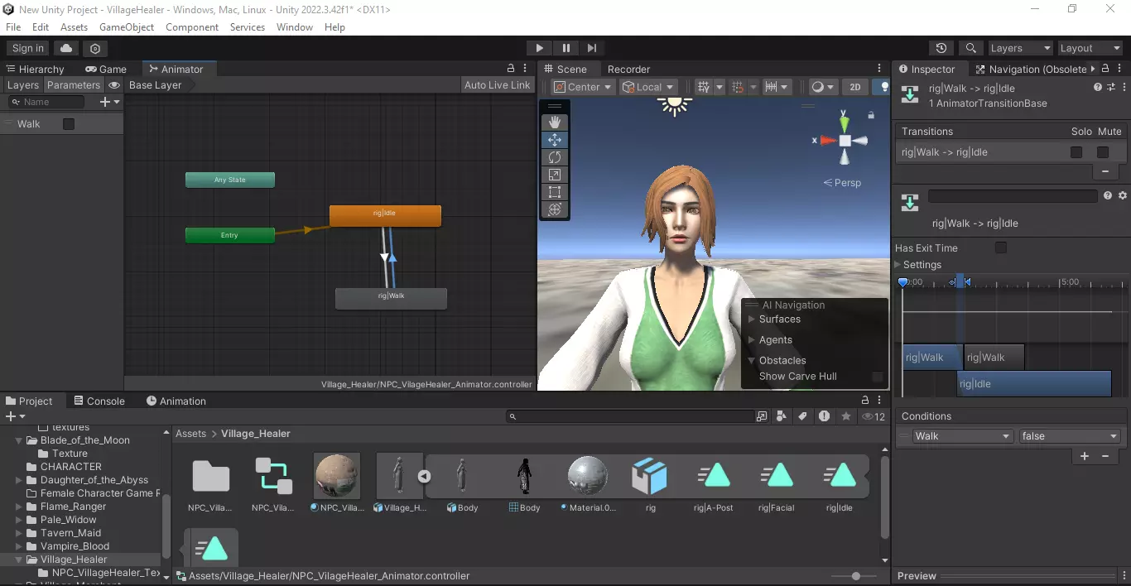Open the GameObject menu
This screenshot has height=586, width=1131.
[x=127, y=27]
